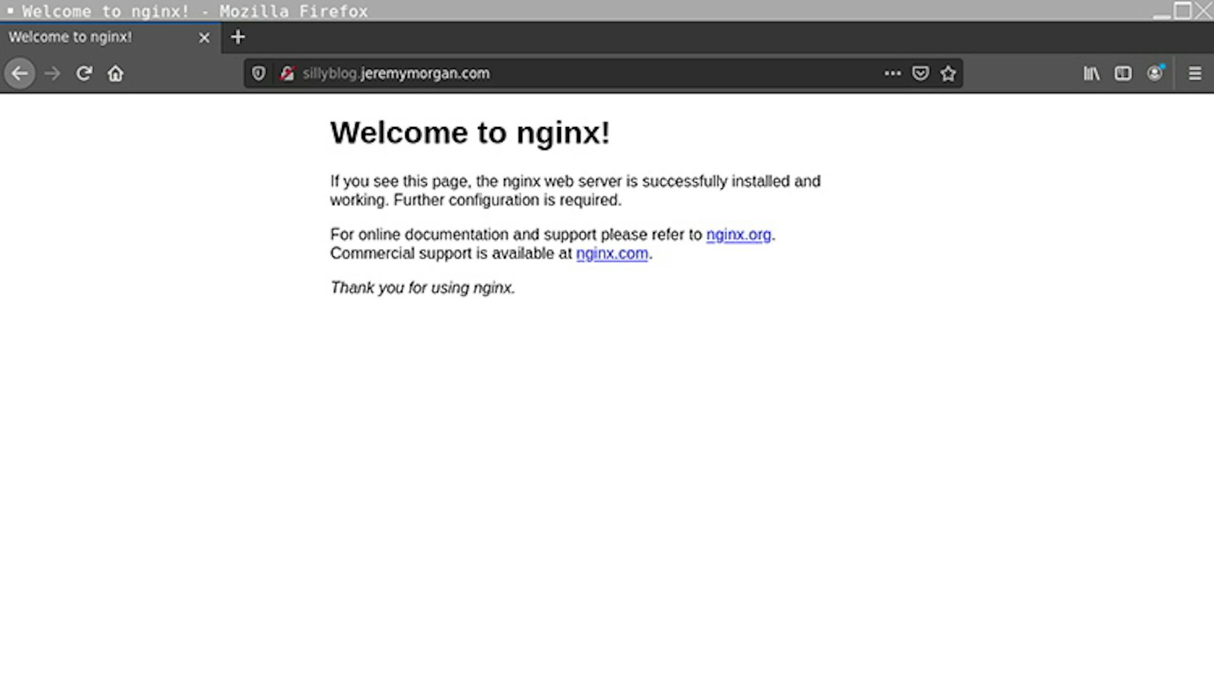
Task: Open the Firefox Account menu
Action: [1155, 73]
